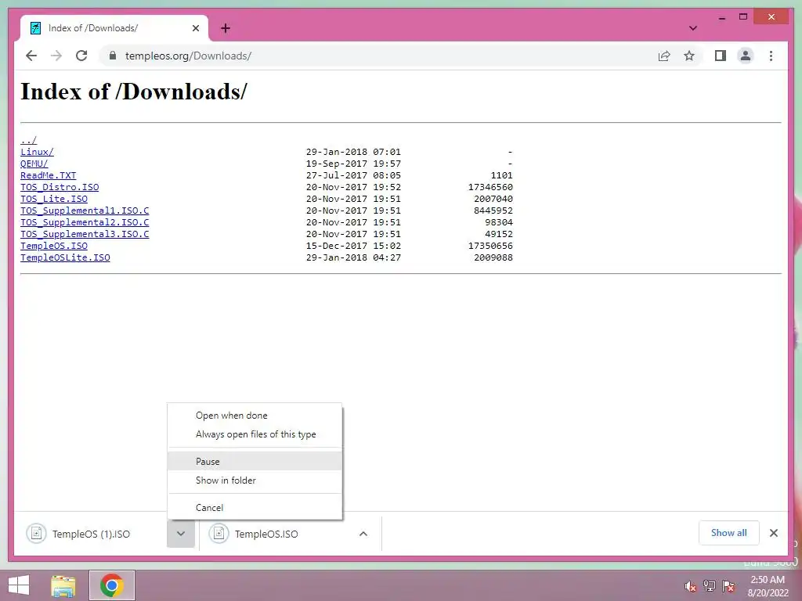Bookmark this page with star icon
Screen dimensions: 802x601
[689, 56]
